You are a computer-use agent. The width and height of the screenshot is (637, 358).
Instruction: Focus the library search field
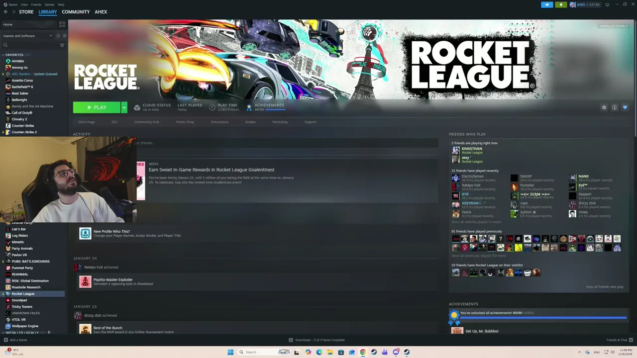(x=31, y=45)
